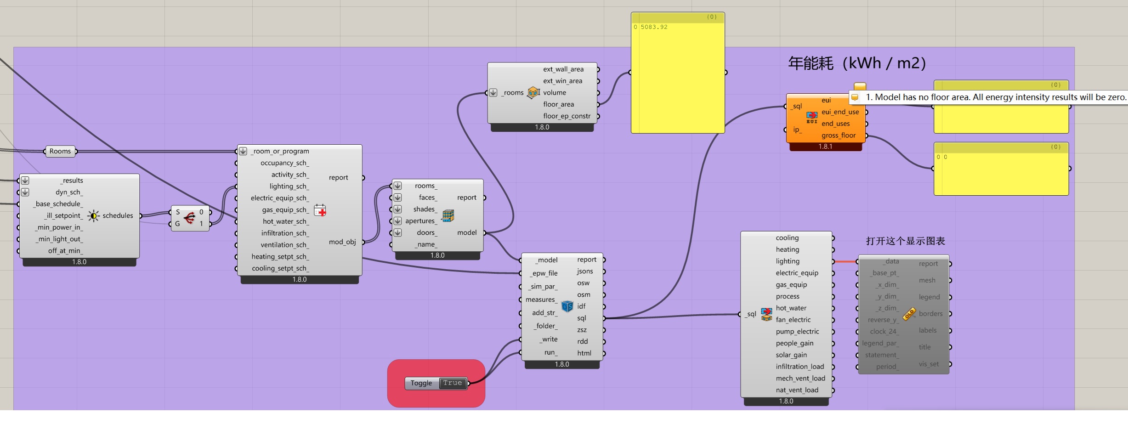The image size is (1128, 441).
Task: Click the rooms_ input arrow icon
Action: click(x=398, y=186)
